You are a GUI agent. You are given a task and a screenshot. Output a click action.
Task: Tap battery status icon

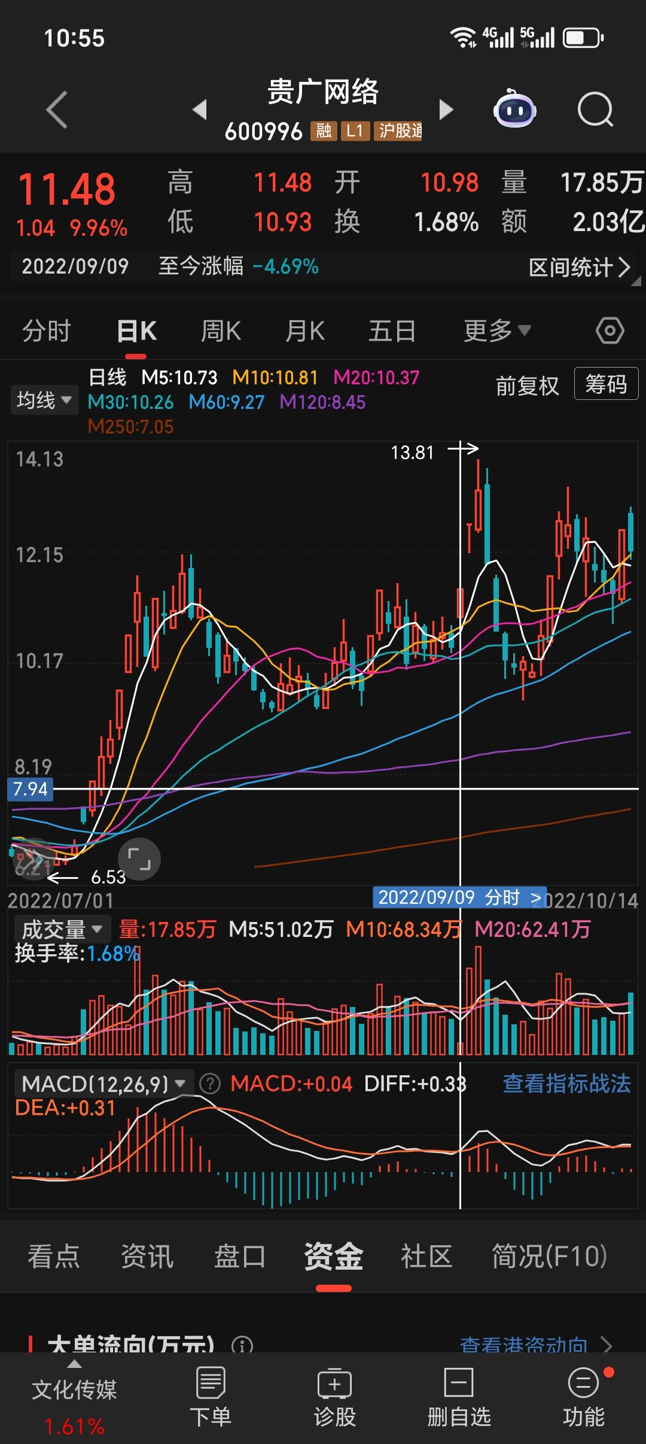pos(583,38)
